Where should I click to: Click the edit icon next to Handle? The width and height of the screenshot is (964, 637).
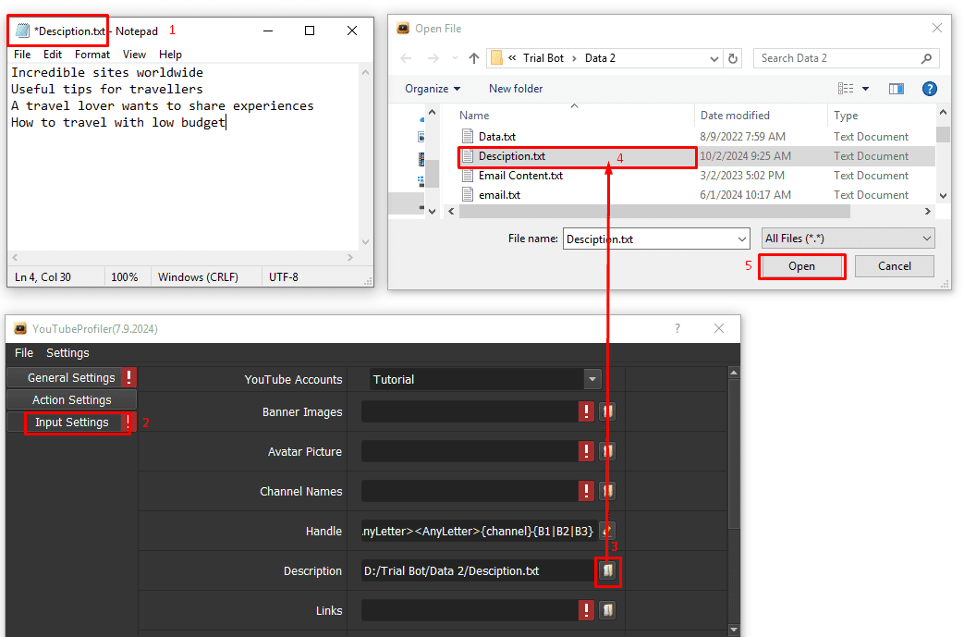607,531
